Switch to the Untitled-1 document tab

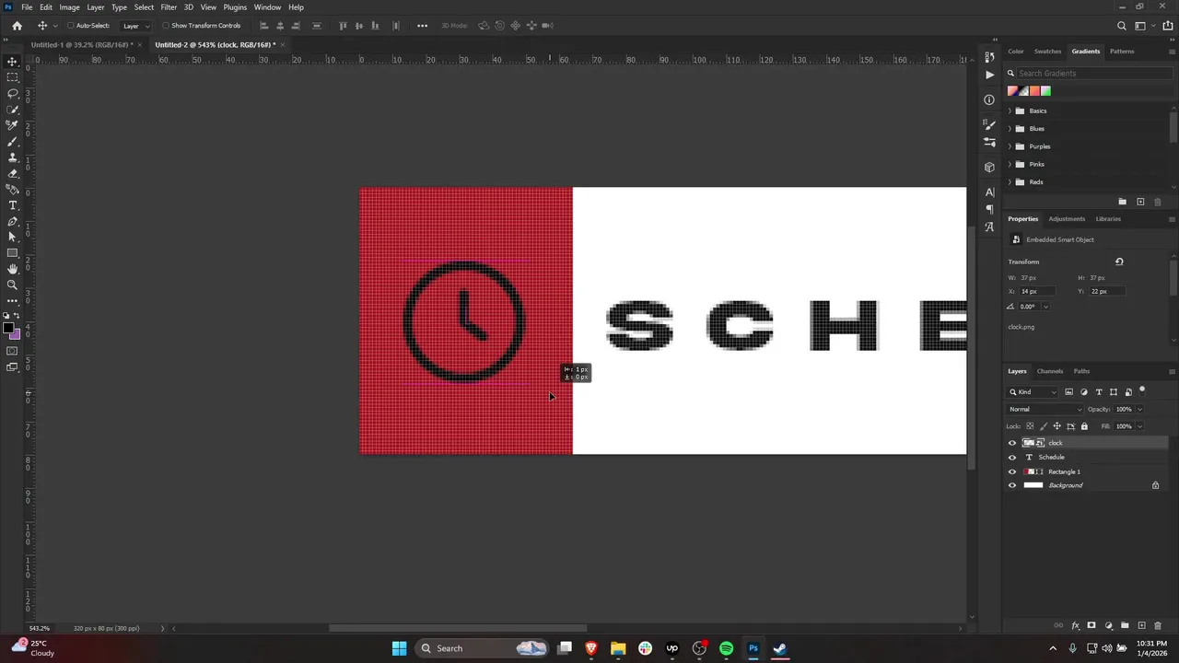pos(81,44)
